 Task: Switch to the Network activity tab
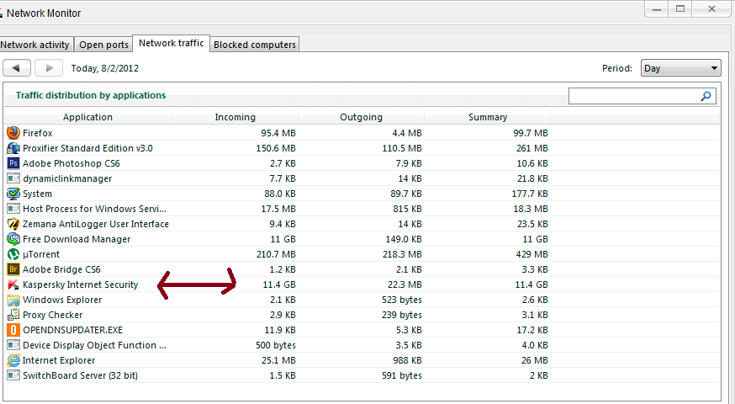pos(35,45)
